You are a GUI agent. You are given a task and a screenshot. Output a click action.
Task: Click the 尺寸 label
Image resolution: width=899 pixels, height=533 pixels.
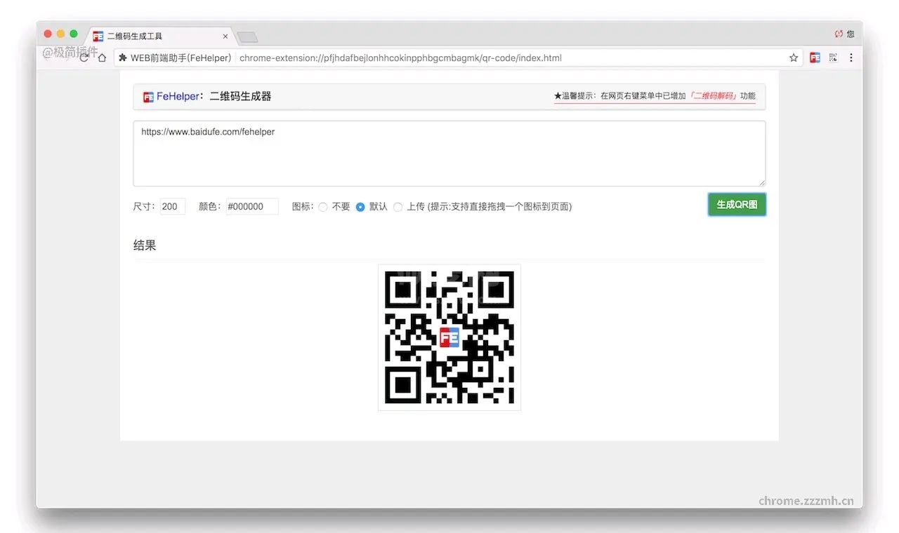tap(143, 207)
